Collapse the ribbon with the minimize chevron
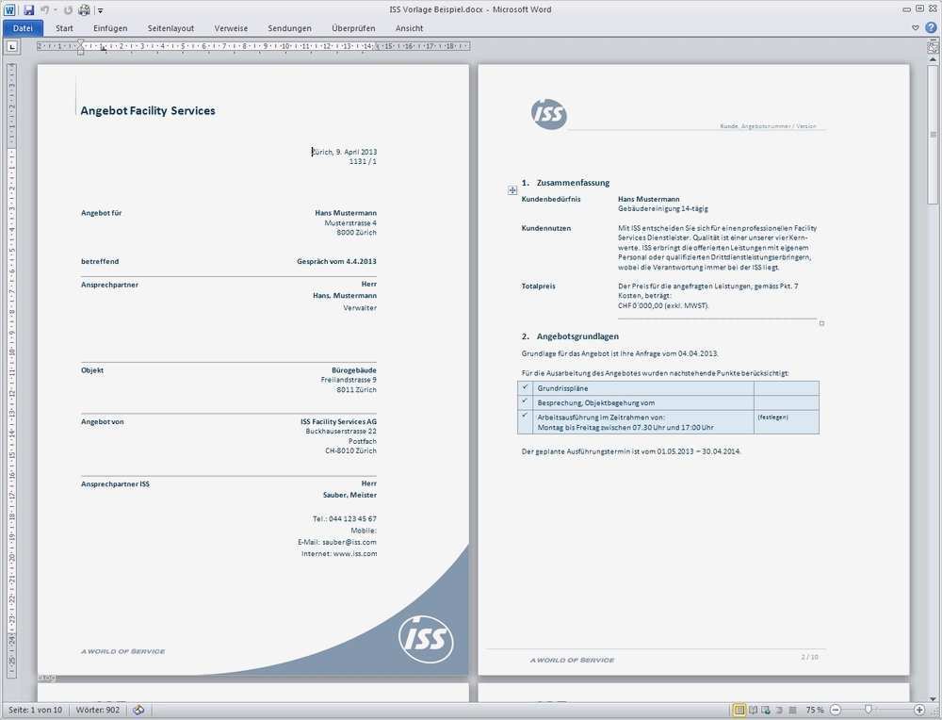 coord(914,26)
